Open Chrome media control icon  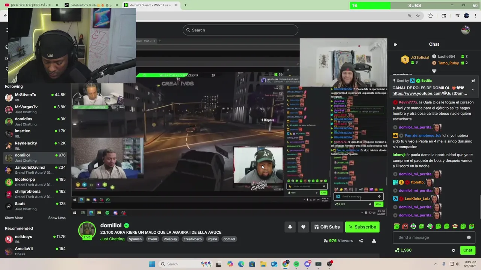(457, 16)
